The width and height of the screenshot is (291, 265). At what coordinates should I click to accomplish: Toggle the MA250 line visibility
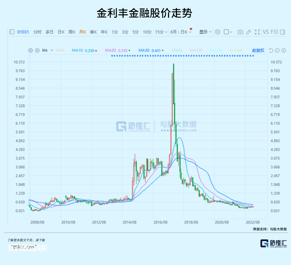217,50
